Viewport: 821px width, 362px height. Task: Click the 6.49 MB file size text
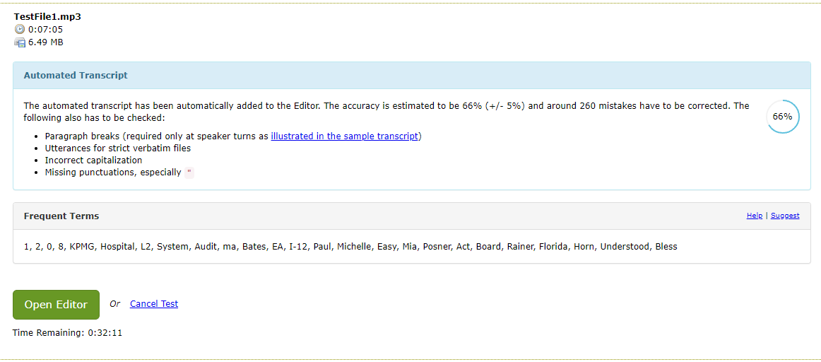(45, 42)
